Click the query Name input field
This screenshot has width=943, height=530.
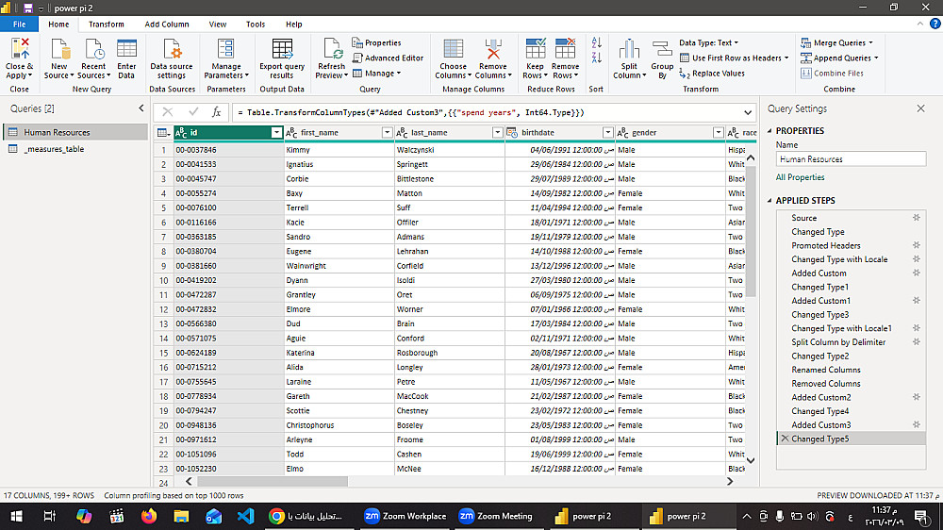pyautogui.click(x=851, y=159)
